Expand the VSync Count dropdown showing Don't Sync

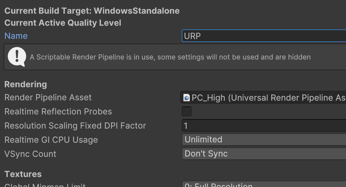264,154
